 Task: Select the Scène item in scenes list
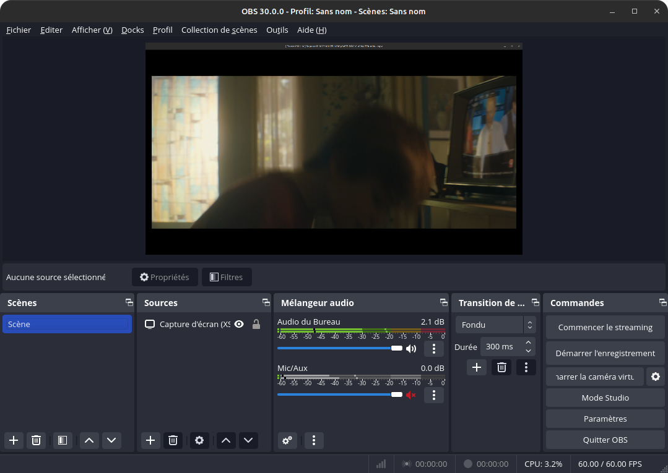point(67,324)
